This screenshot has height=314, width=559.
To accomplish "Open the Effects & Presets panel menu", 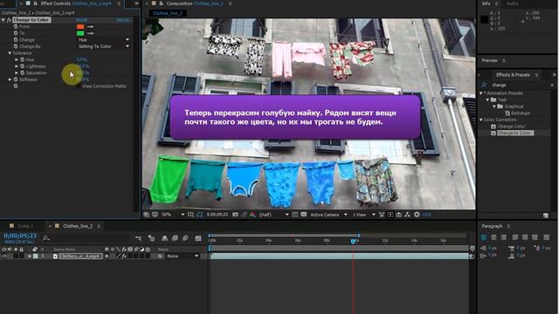I will 536,75.
